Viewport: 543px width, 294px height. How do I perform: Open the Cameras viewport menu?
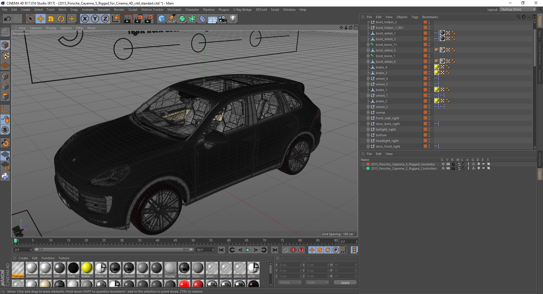click(36, 28)
